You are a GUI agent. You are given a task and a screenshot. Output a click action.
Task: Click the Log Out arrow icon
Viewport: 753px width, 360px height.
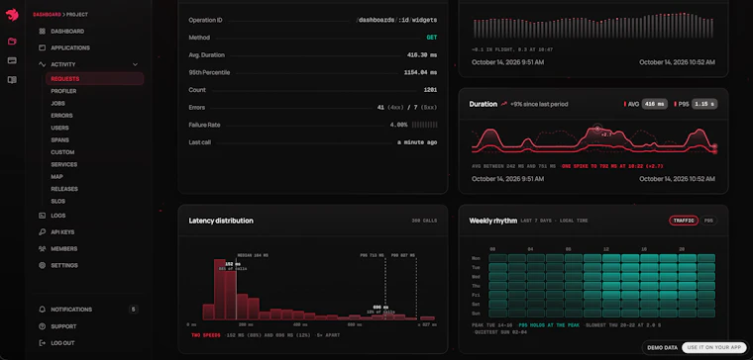43,343
